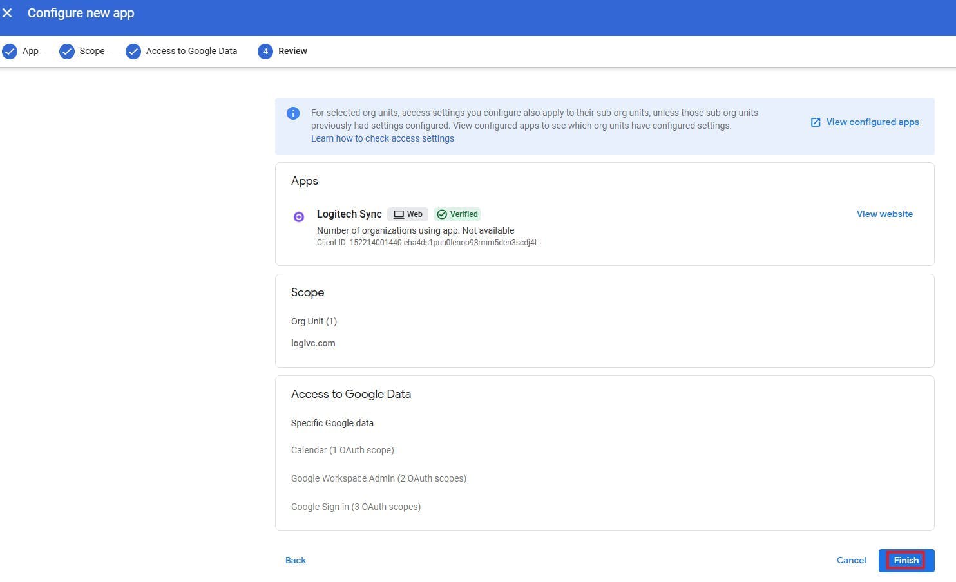956x582 pixels.
Task: Open Learn how to check access settings
Action: 383,138
